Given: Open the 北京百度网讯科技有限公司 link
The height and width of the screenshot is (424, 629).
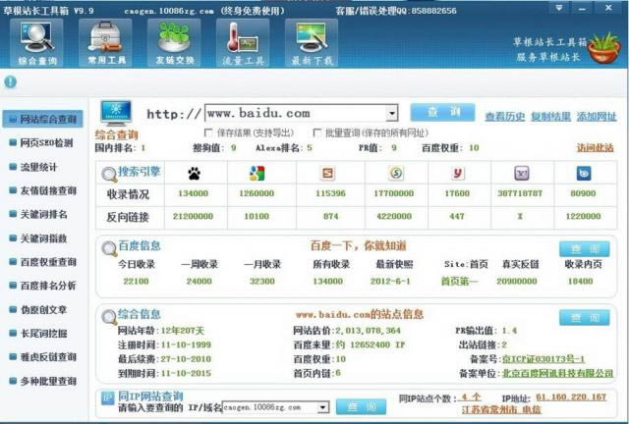Looking at the screenshot, I should tap(558, 373).
